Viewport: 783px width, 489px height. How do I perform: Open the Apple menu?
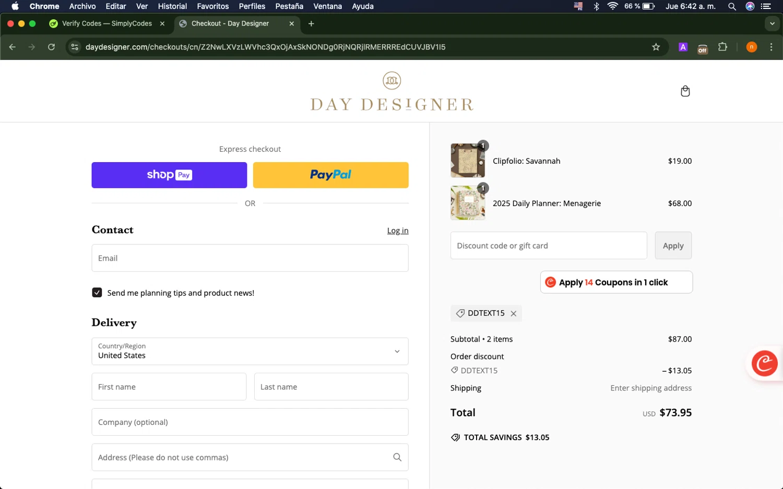click(x=15, y=6)
